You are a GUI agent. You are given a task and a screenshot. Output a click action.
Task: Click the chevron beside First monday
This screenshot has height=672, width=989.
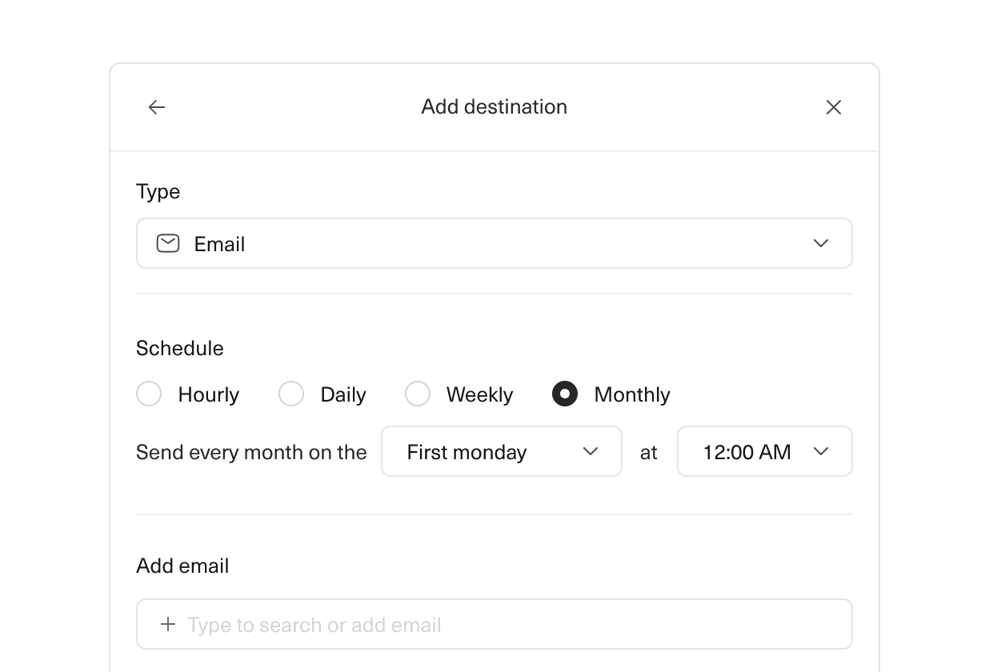tap(591, 451)
